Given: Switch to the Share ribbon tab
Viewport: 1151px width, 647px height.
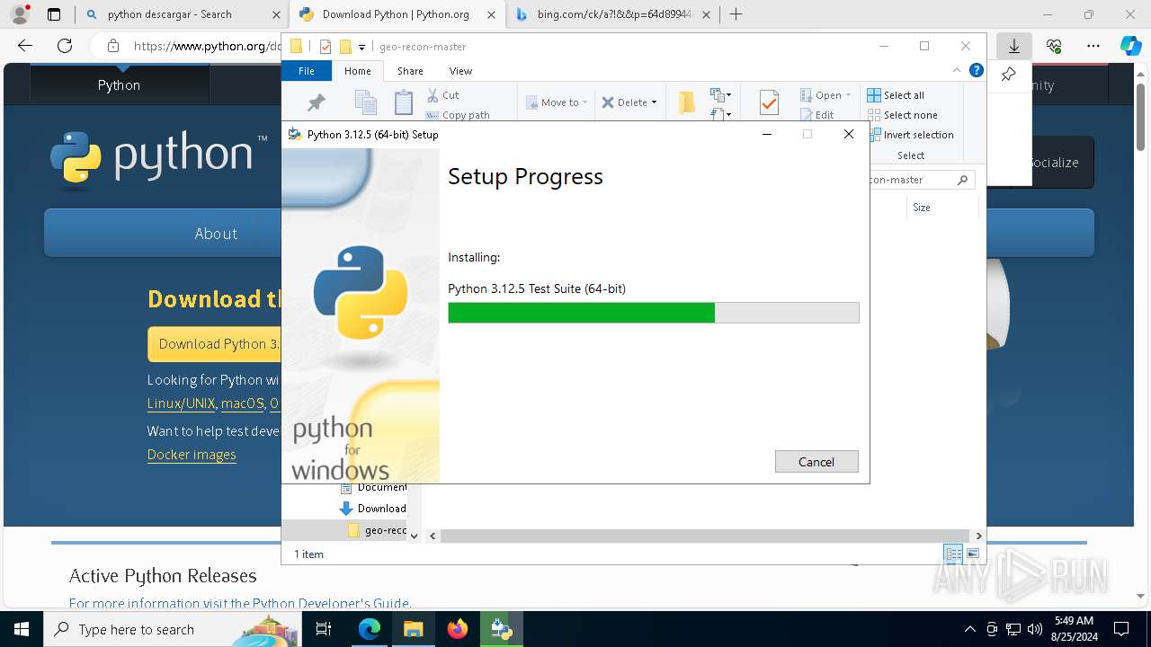Looking at the screenshot, I should tap(410, 71).
